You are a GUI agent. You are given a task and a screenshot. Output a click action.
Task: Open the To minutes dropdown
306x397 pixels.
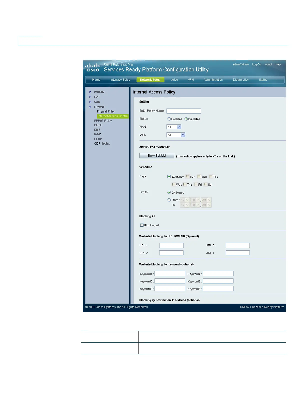point(195,205)
